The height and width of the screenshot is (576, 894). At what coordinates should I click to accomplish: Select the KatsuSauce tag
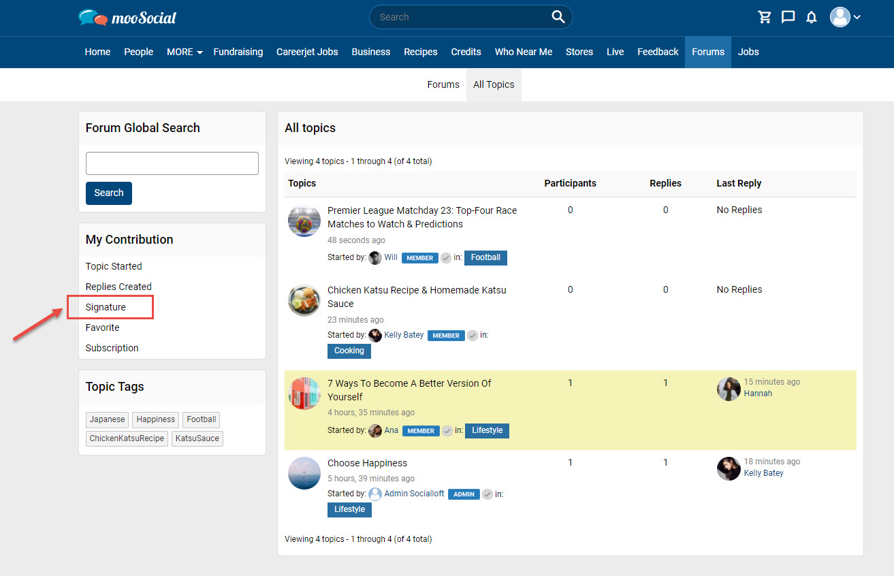(197, 438)
